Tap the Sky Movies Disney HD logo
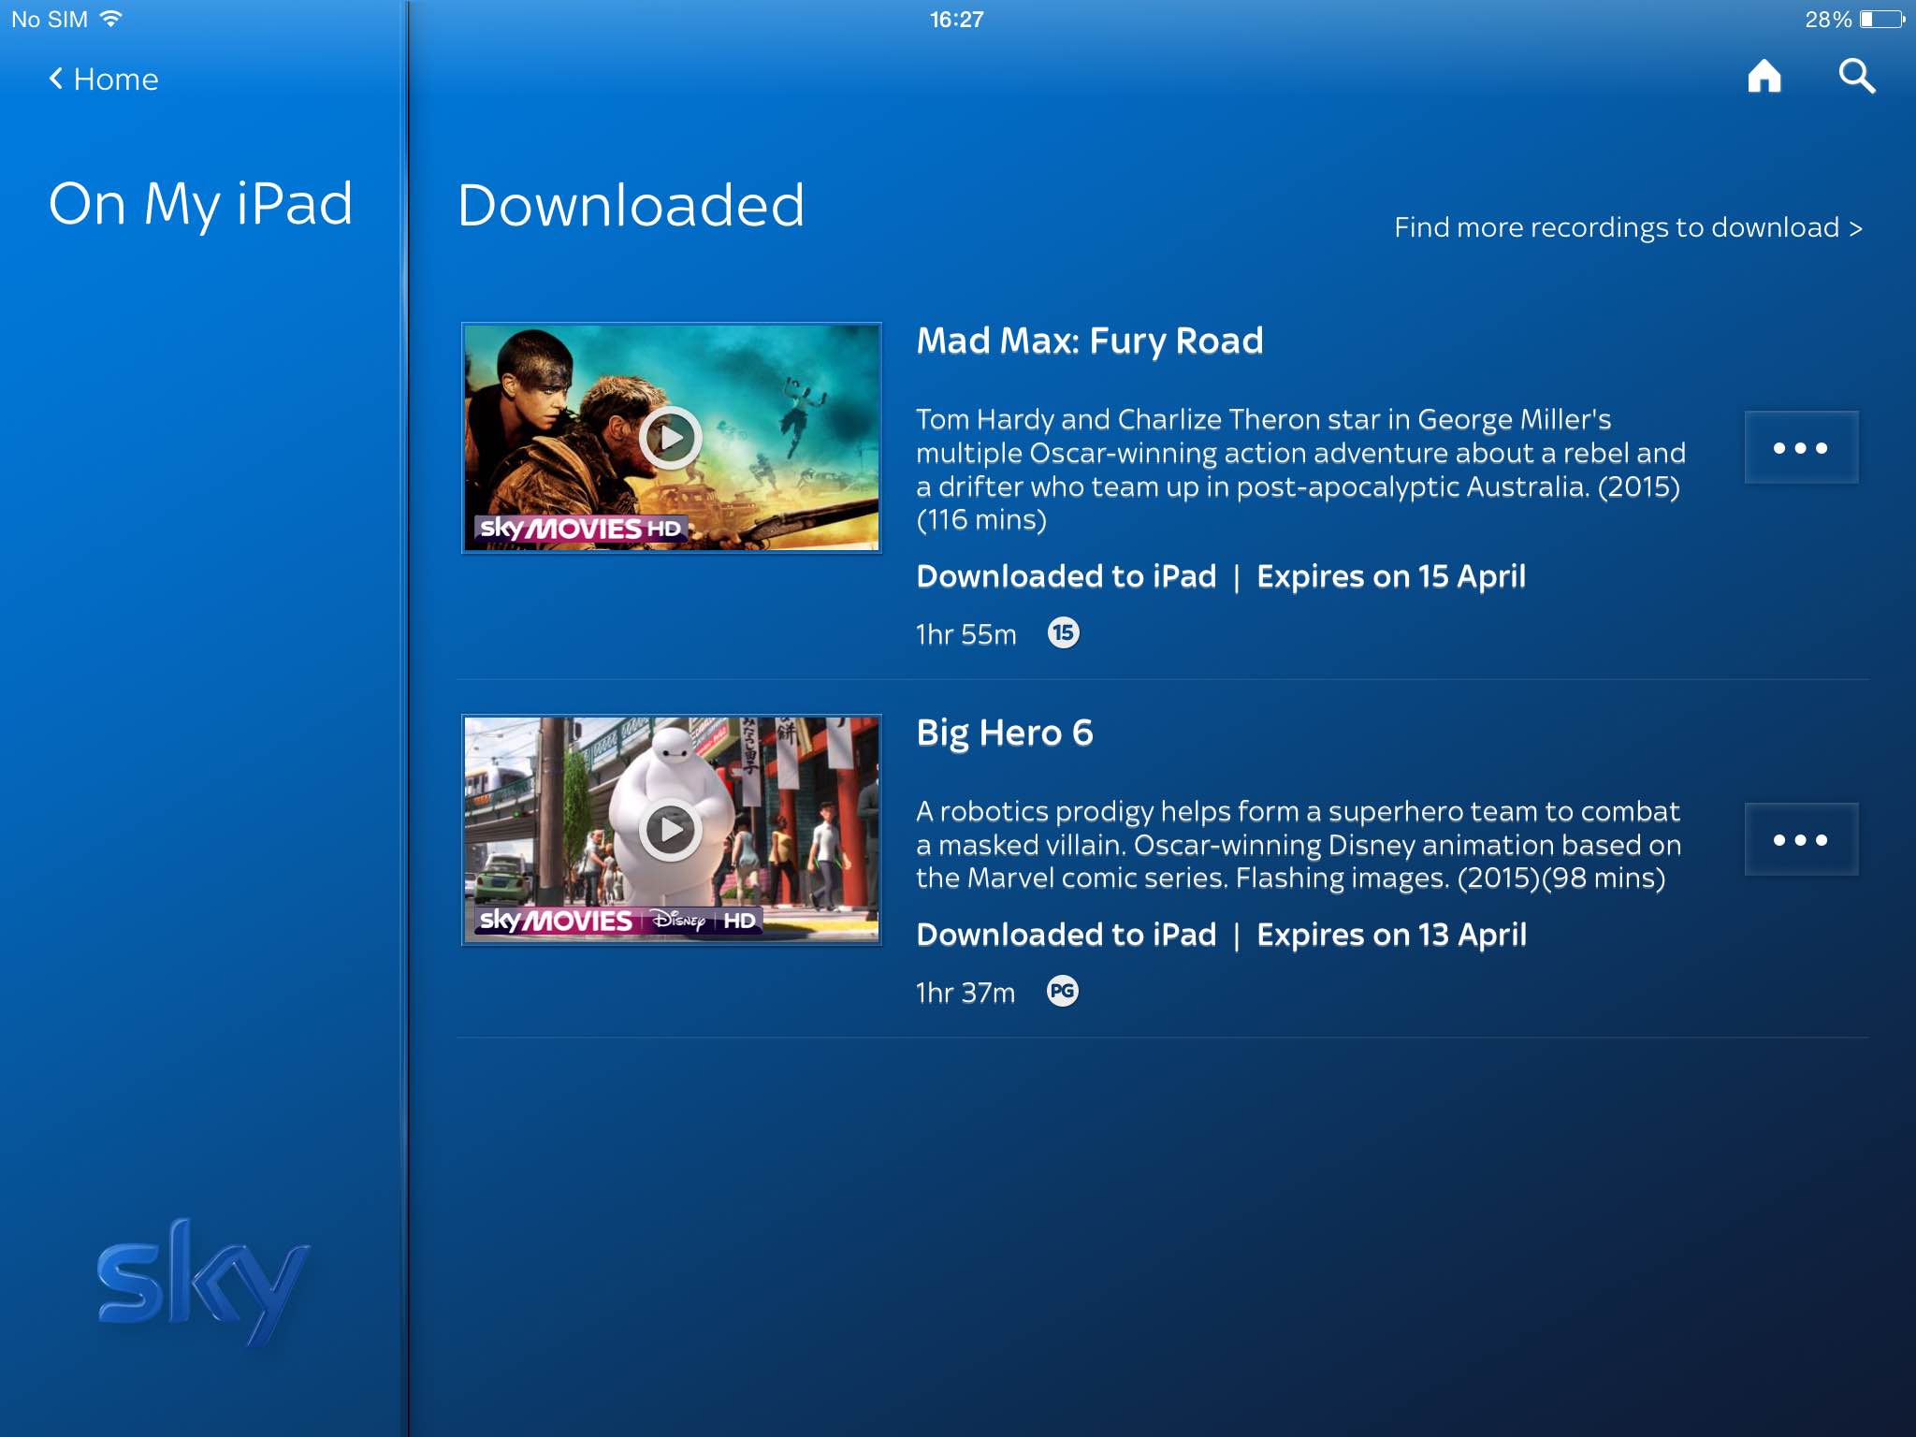 (x=617, y=921)
